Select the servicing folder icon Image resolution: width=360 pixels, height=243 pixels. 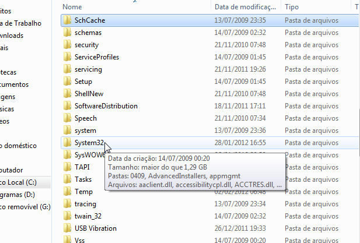(68, 69)
